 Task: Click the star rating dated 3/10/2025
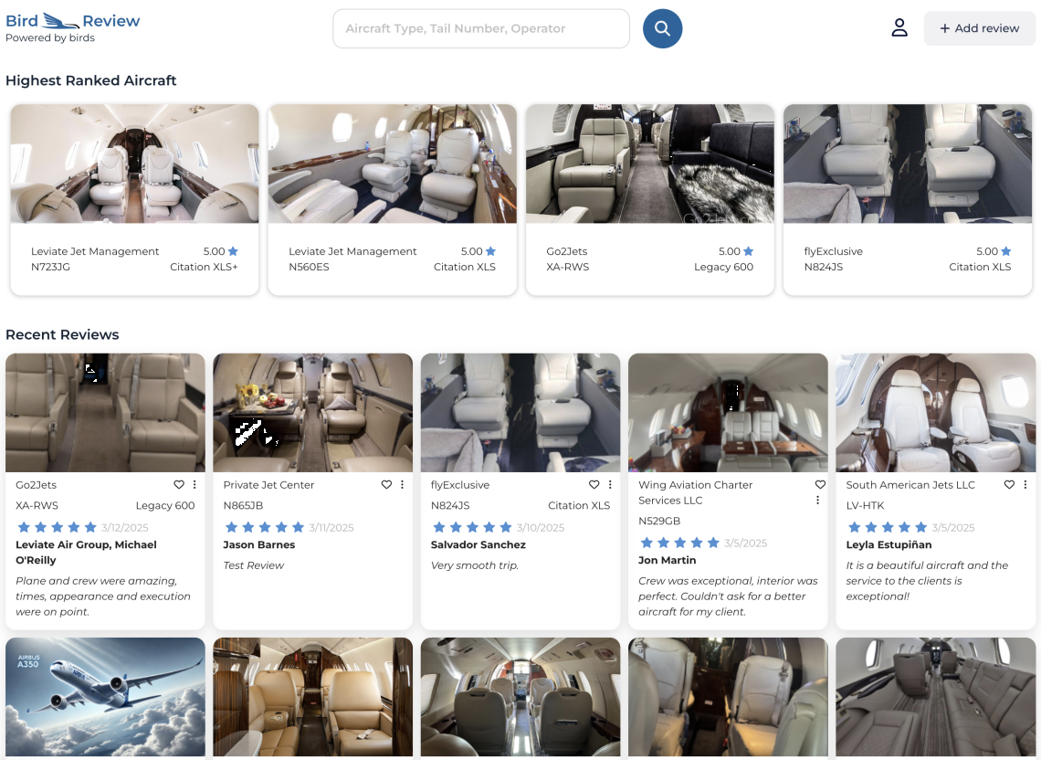coord(473,527)
